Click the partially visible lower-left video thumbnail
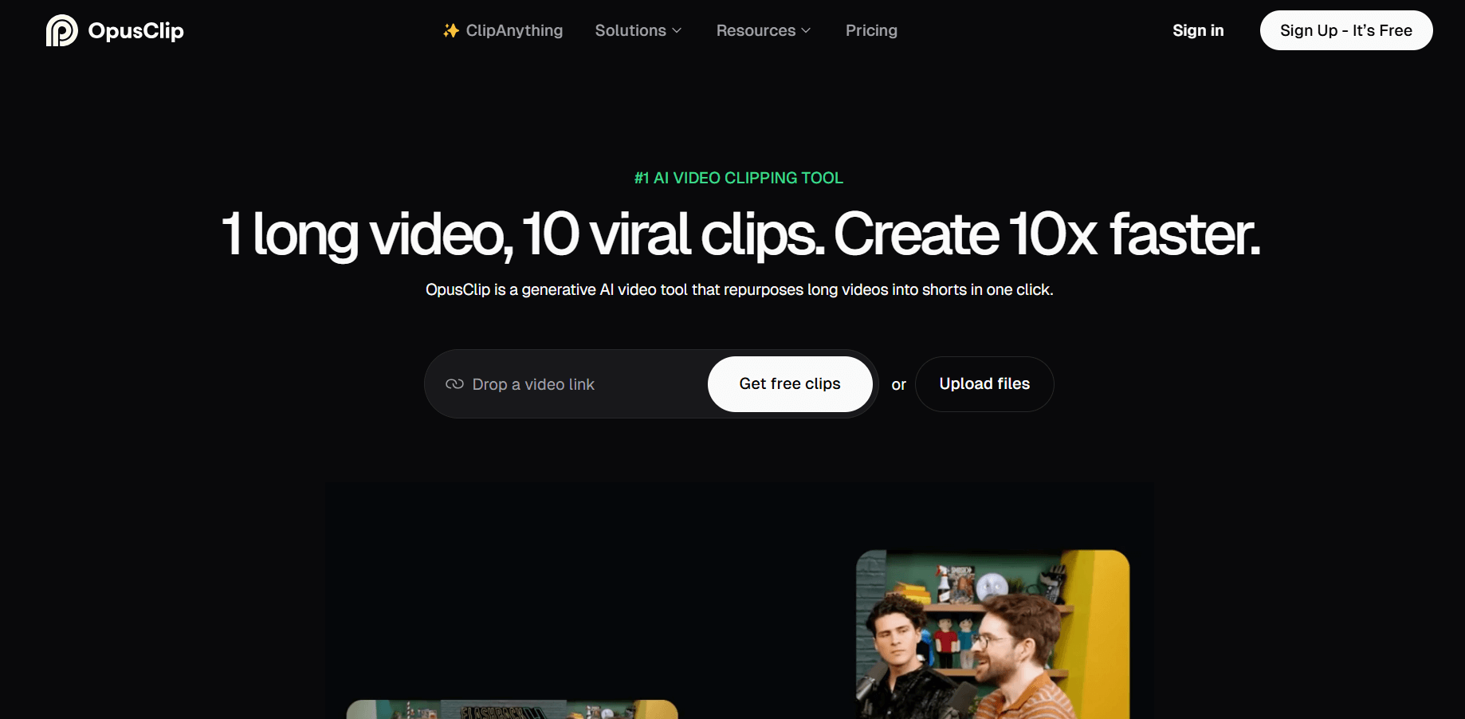The width and height of the screenshot is (1465, 719). pos(513,709)
